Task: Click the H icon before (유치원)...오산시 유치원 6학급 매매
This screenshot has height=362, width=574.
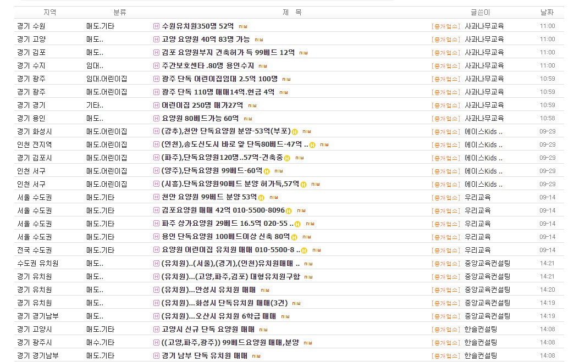Action: click(156, 316)
